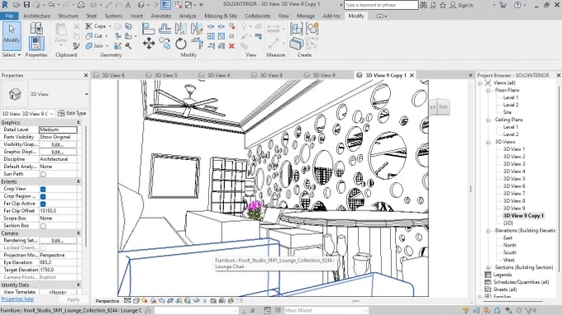Image resolution: width=562 pixels, height=315 pixels.
Task: Click the Text tool A icon
Action: [128, 5]
